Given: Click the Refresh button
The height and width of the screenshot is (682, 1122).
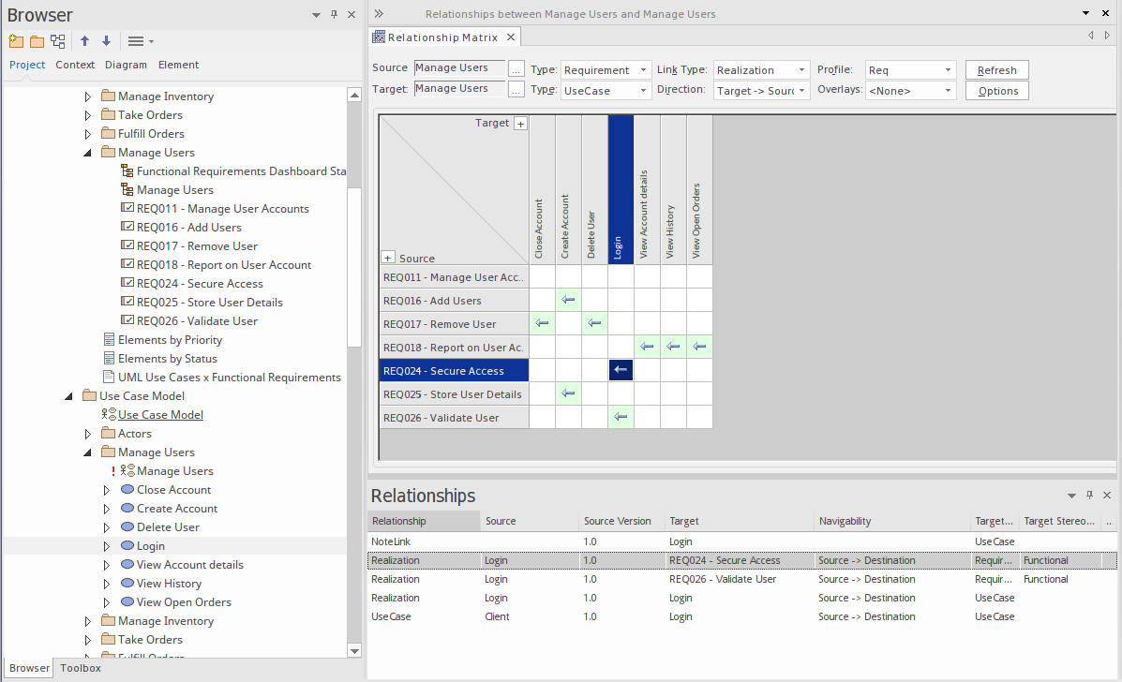Looking at the screenshot, I should tap(996, 70).
